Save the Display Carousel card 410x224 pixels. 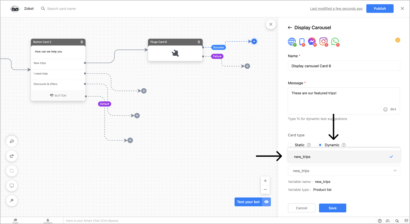332,208
